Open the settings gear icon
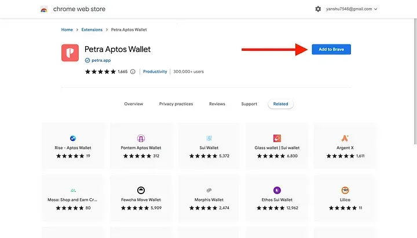417x238 pixels. [318, 9]
